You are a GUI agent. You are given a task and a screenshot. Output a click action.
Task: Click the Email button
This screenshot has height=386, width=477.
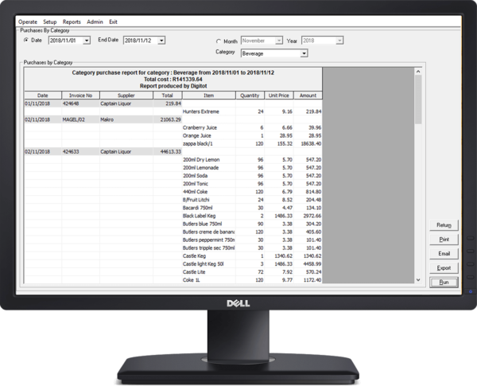(444, 253)
